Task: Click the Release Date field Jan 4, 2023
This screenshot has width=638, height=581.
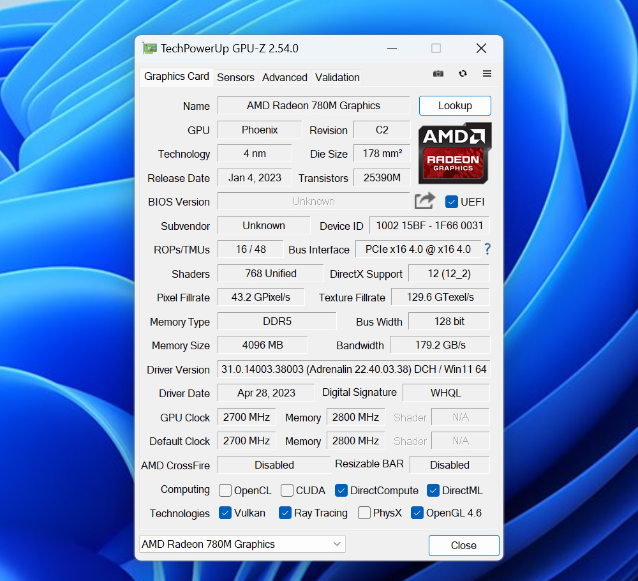Action: point(255,177)
